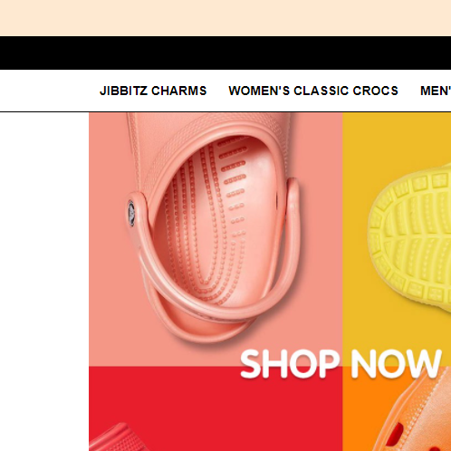Open the JIBBITZ CHARMS menu item
Image resolution: width=451 pixels, height=451 pixels.
point(153,91)
